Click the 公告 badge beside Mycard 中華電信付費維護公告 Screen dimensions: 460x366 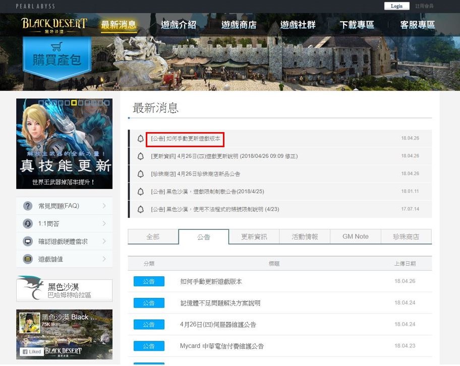[x=149, y=346]
